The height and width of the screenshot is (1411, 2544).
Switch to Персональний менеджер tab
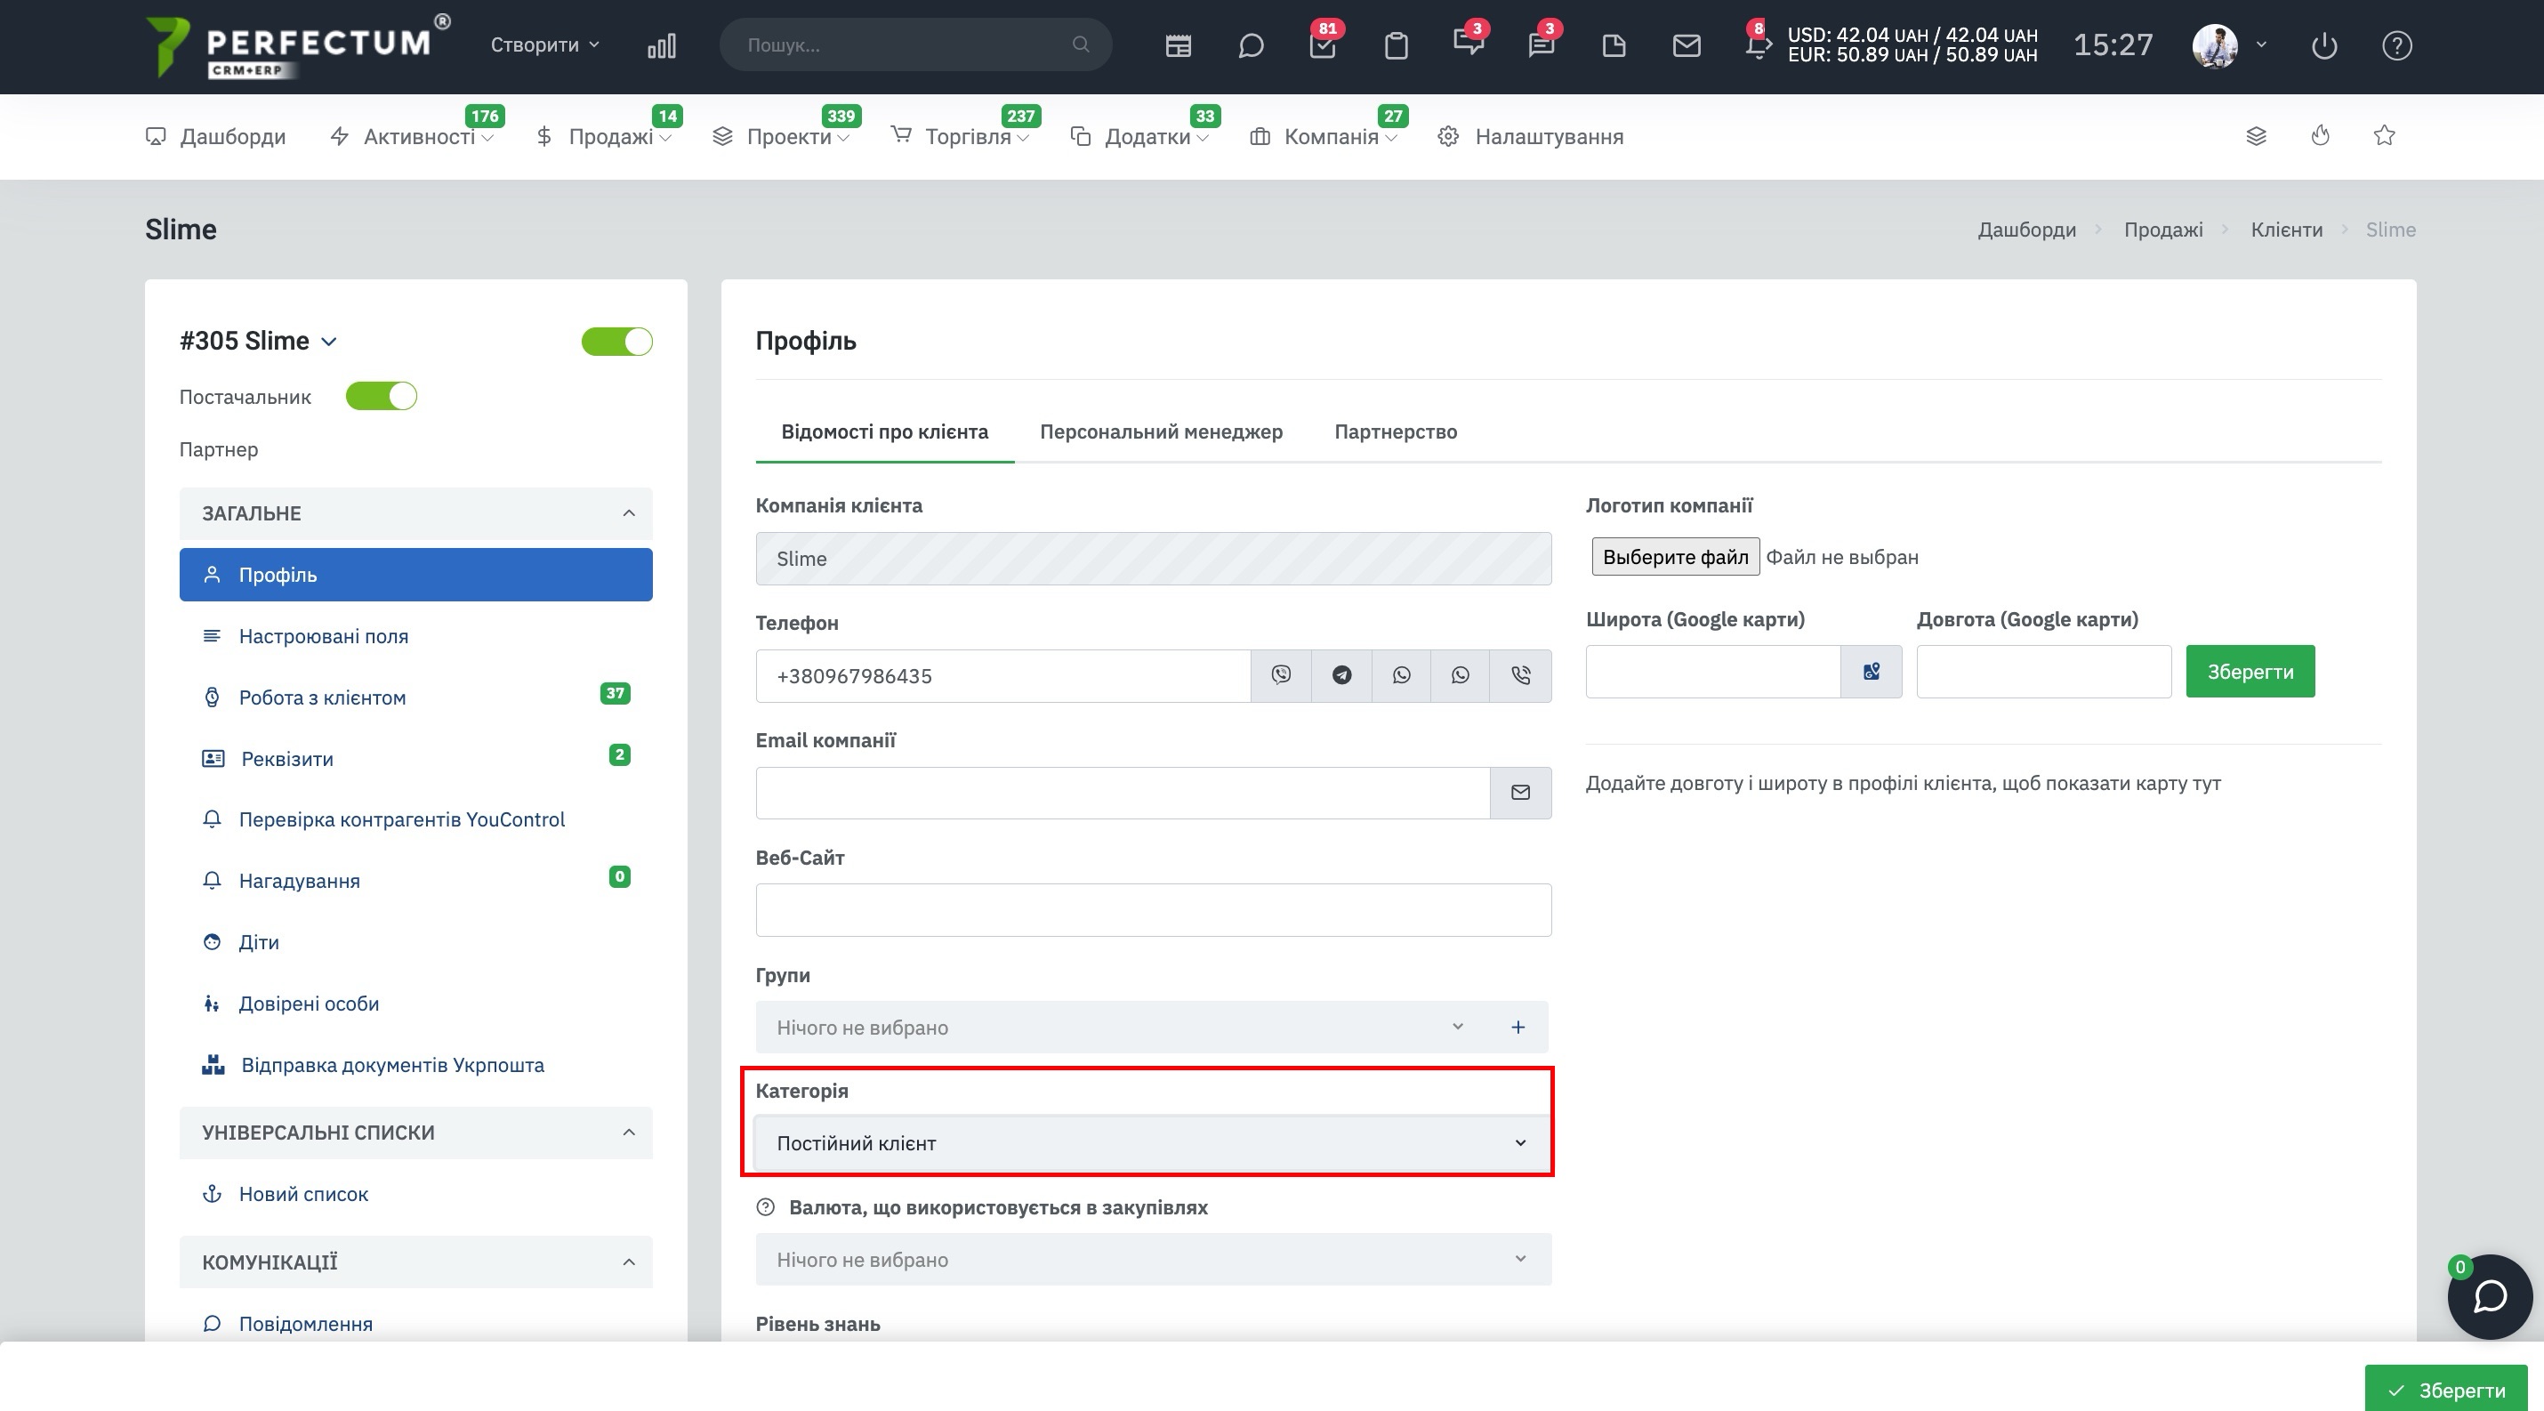1162,431
